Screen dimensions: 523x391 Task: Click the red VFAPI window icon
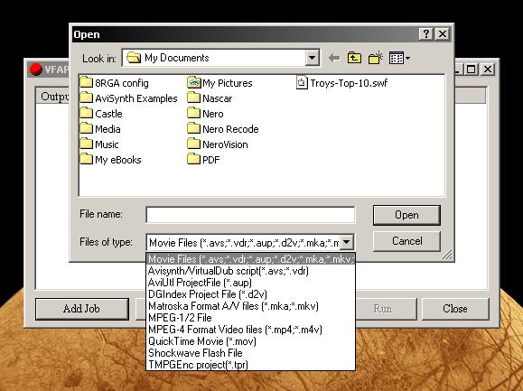point(36,70)
